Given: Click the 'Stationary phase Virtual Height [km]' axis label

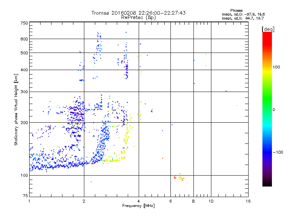Looking at the screenshot, I should pyautogui.click(x=16, y=110).
